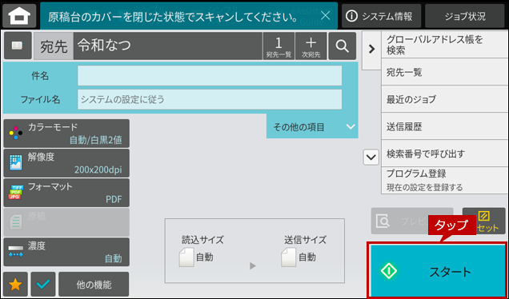The image size is (509, 299).
Task: Search addresses with the magnifier icon
Action: tap(343, 46)
